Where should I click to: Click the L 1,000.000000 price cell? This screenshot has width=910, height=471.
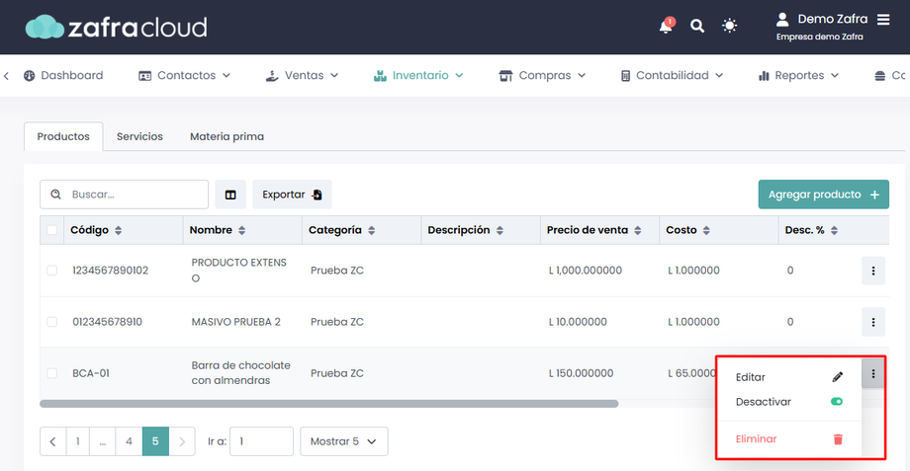point(585,271)
